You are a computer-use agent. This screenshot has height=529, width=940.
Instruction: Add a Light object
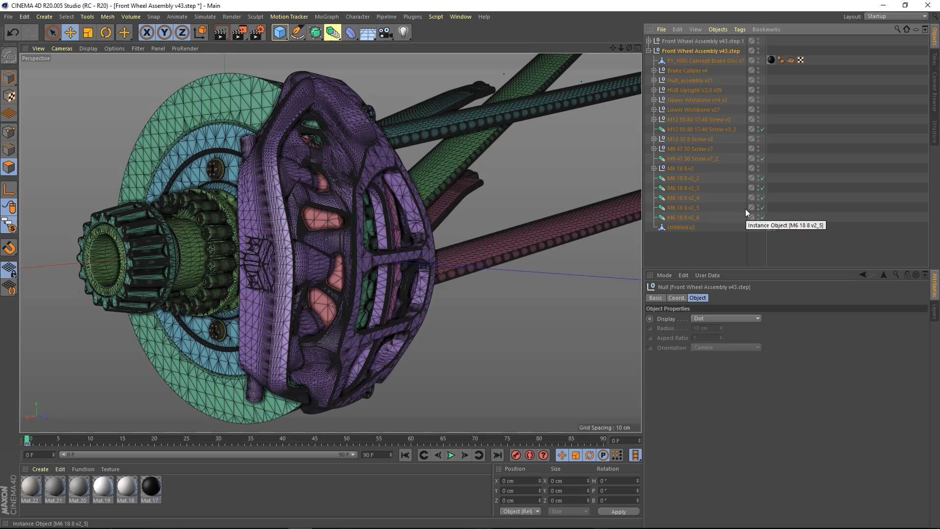click(403, 33)
